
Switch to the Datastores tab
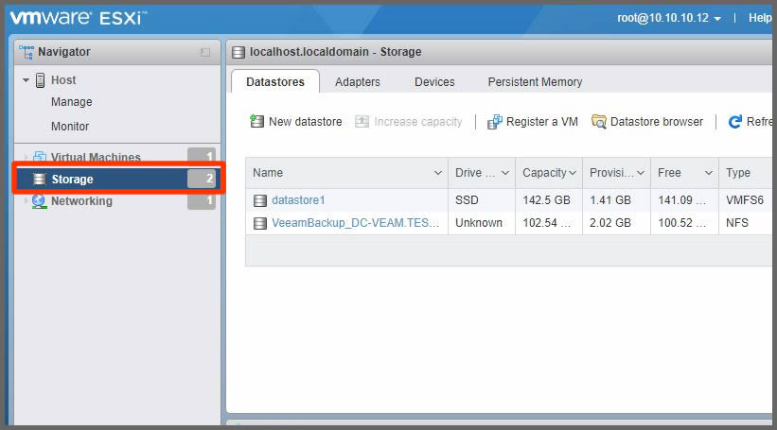[x=275, y=81]
